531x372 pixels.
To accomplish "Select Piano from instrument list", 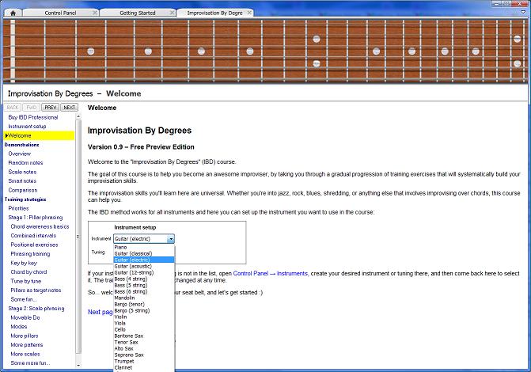I will pyautogui.click(x=121, y=246).
